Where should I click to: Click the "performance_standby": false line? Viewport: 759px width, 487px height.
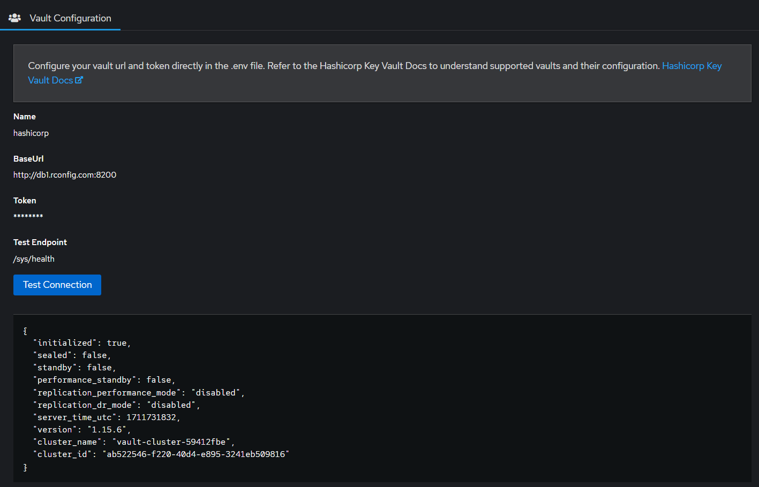tap(104, 380)
